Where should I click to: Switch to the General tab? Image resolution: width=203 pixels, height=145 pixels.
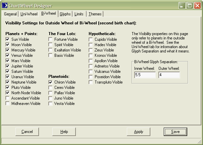(10, 14)
